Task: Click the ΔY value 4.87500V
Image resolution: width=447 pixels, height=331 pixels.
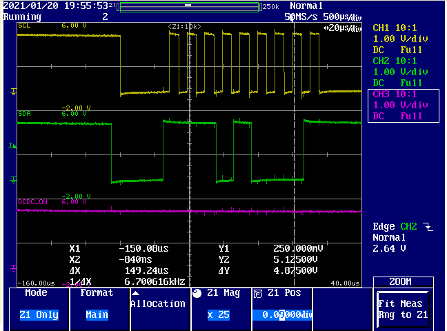Action: click(295, 270)
